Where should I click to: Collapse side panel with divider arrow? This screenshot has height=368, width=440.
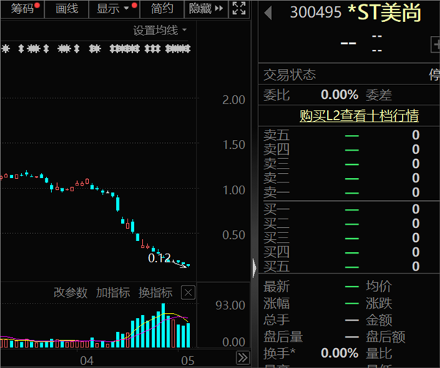pos(254,268)
